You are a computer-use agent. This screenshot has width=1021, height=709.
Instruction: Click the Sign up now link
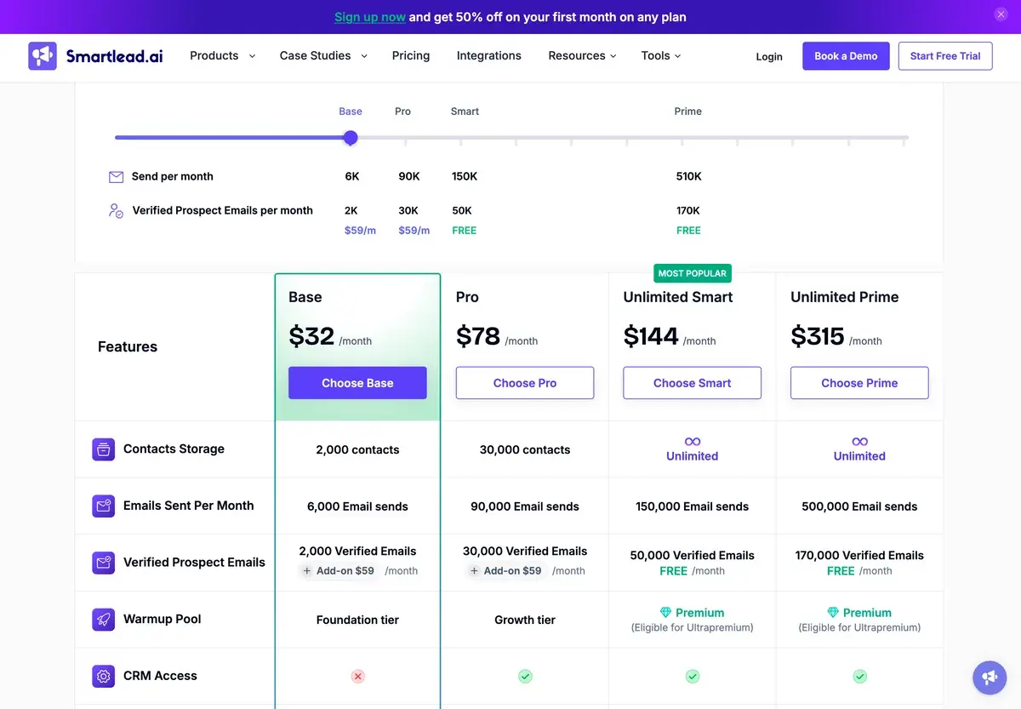click(370, 17)
